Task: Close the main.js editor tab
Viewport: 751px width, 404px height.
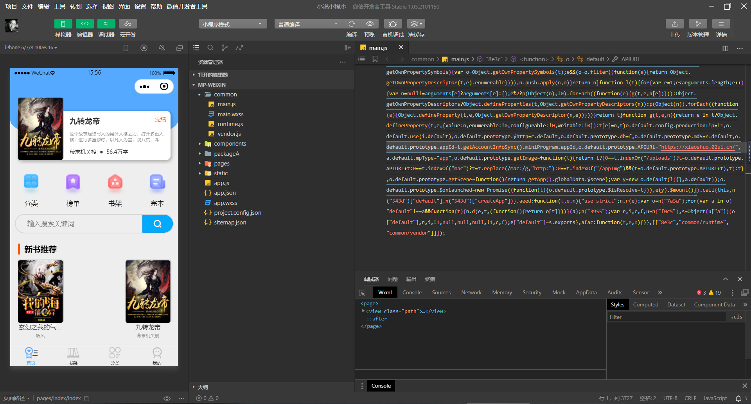Action: click(401, 47)
